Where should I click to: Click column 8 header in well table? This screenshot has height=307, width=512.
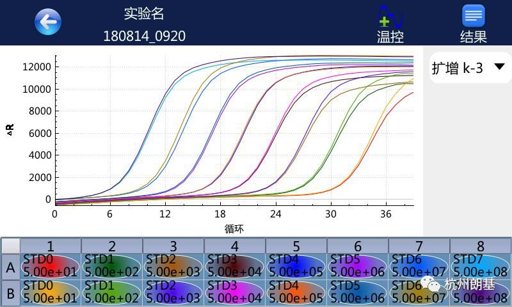pos(481,246)
